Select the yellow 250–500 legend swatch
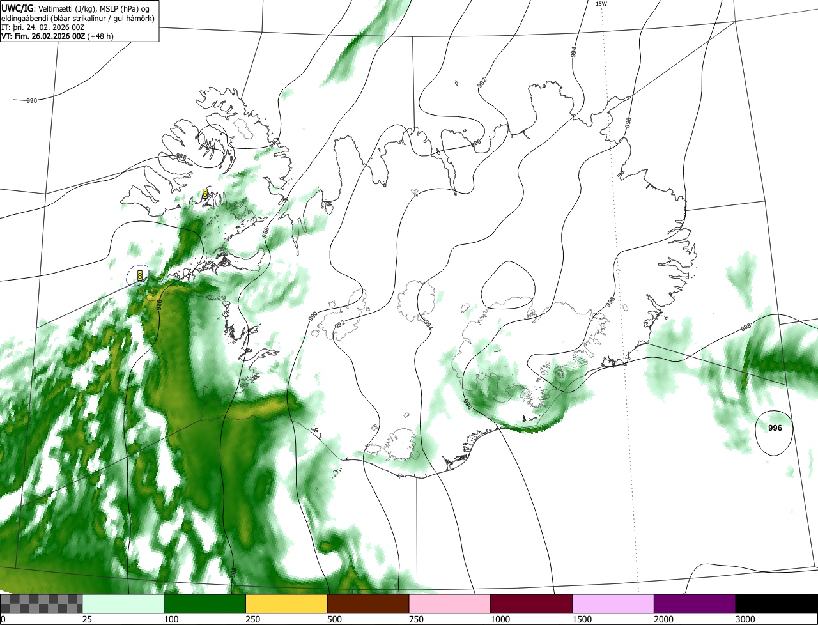The height and width of the screenshot is (625, 818). tap(286, 604)
